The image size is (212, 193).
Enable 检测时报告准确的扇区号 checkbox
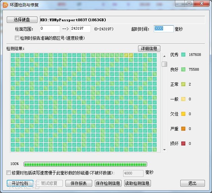click(x=17, y=38)
